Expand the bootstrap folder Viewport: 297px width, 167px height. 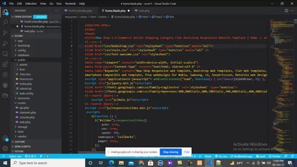coord(24,45)
